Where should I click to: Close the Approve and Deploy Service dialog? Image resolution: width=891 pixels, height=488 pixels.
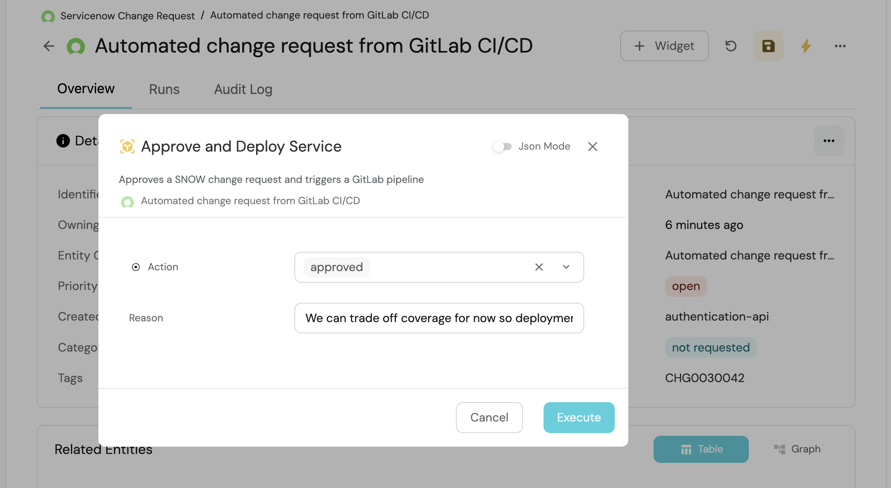[592, 147]
